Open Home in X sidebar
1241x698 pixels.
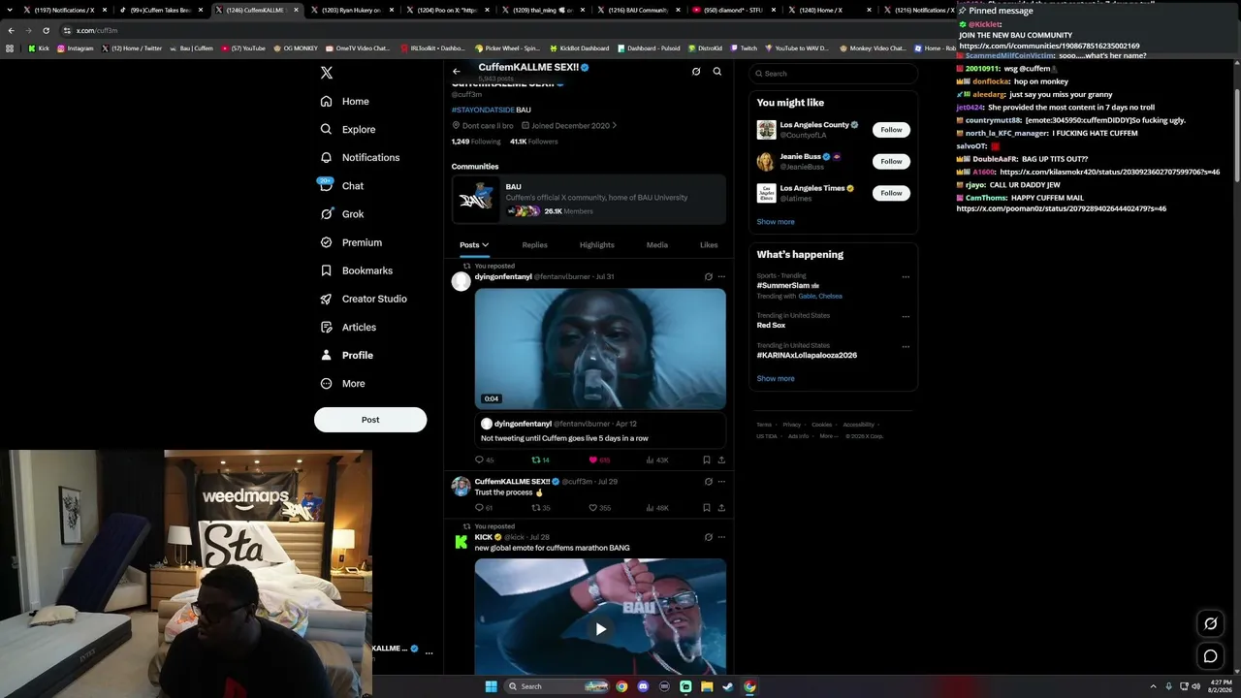pyautogui.click(x=344, y=101)
